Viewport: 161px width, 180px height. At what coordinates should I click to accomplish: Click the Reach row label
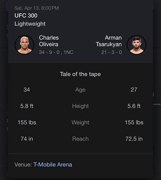pos(80,139)
